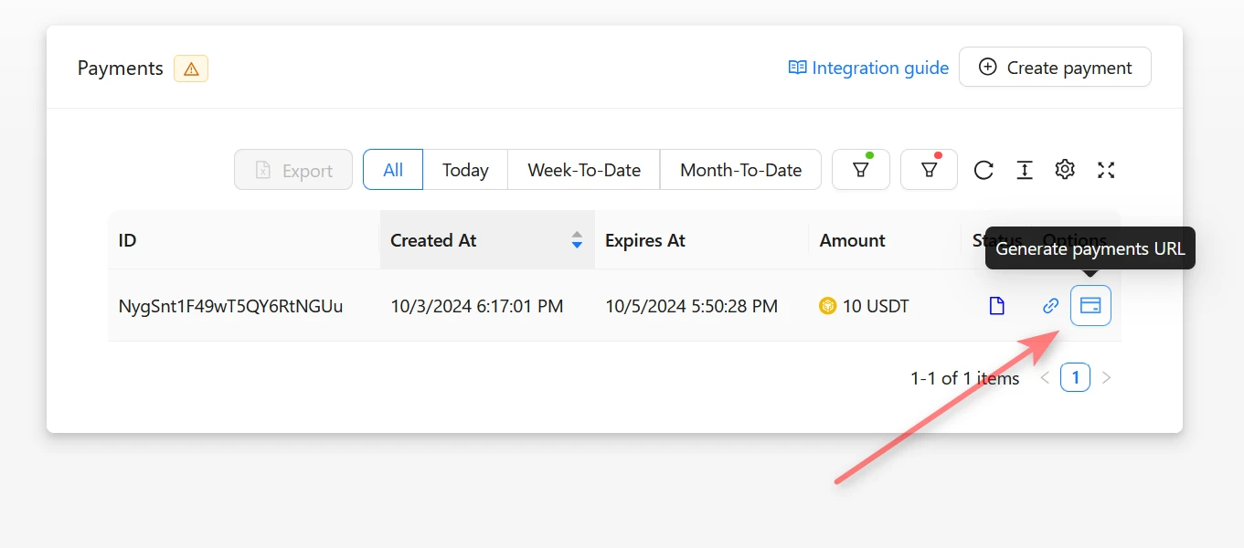Viewport: 1244px width, 548px height.
Task: Select the Week-To-Date filter tab
Action: 584,170
